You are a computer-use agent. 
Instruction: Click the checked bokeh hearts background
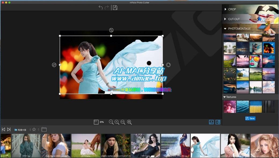pyautogui.click(x=269, y=48)
